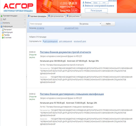Click the Тарифы coins icon

pyautogui.click(x=3, y=35)
